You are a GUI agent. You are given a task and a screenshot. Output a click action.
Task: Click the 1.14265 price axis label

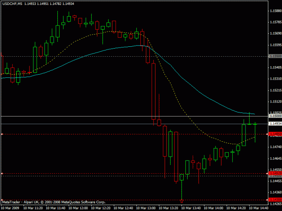click(x=276, y=204)
